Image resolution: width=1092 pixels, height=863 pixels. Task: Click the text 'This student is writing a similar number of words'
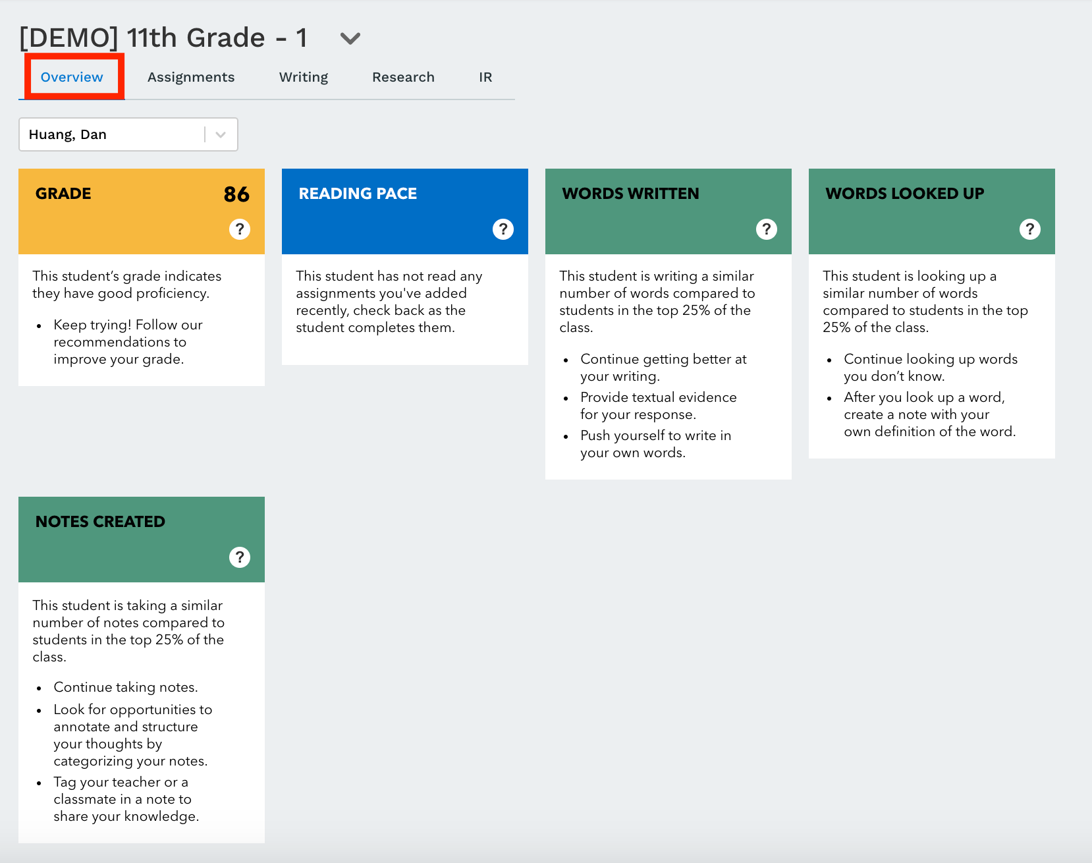click(657, 302)
